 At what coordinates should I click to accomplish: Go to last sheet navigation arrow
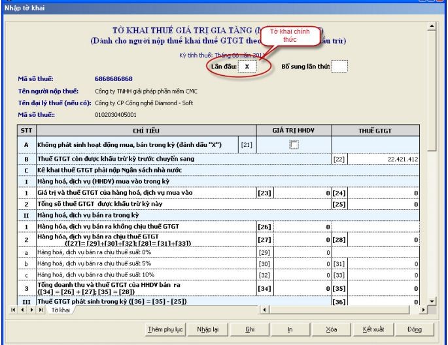(41, 310)
